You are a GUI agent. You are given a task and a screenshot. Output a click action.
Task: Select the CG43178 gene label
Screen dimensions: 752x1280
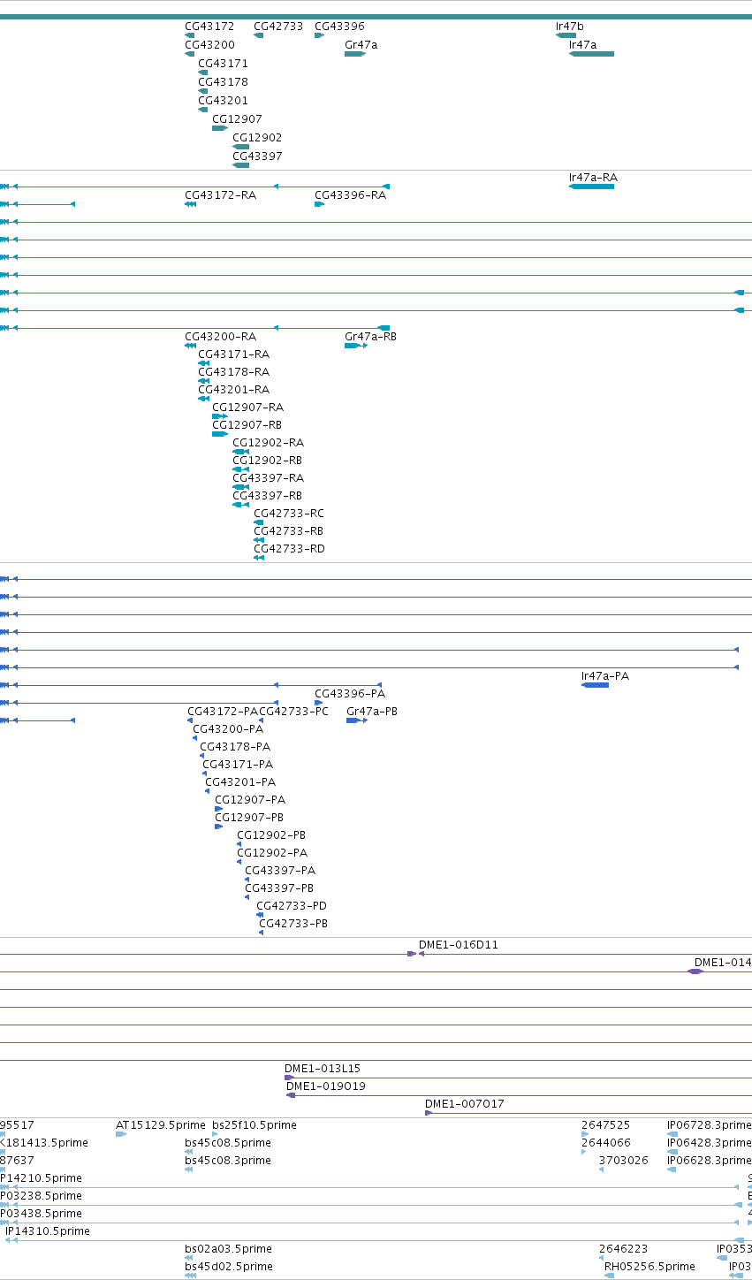[x=223, y=82]
